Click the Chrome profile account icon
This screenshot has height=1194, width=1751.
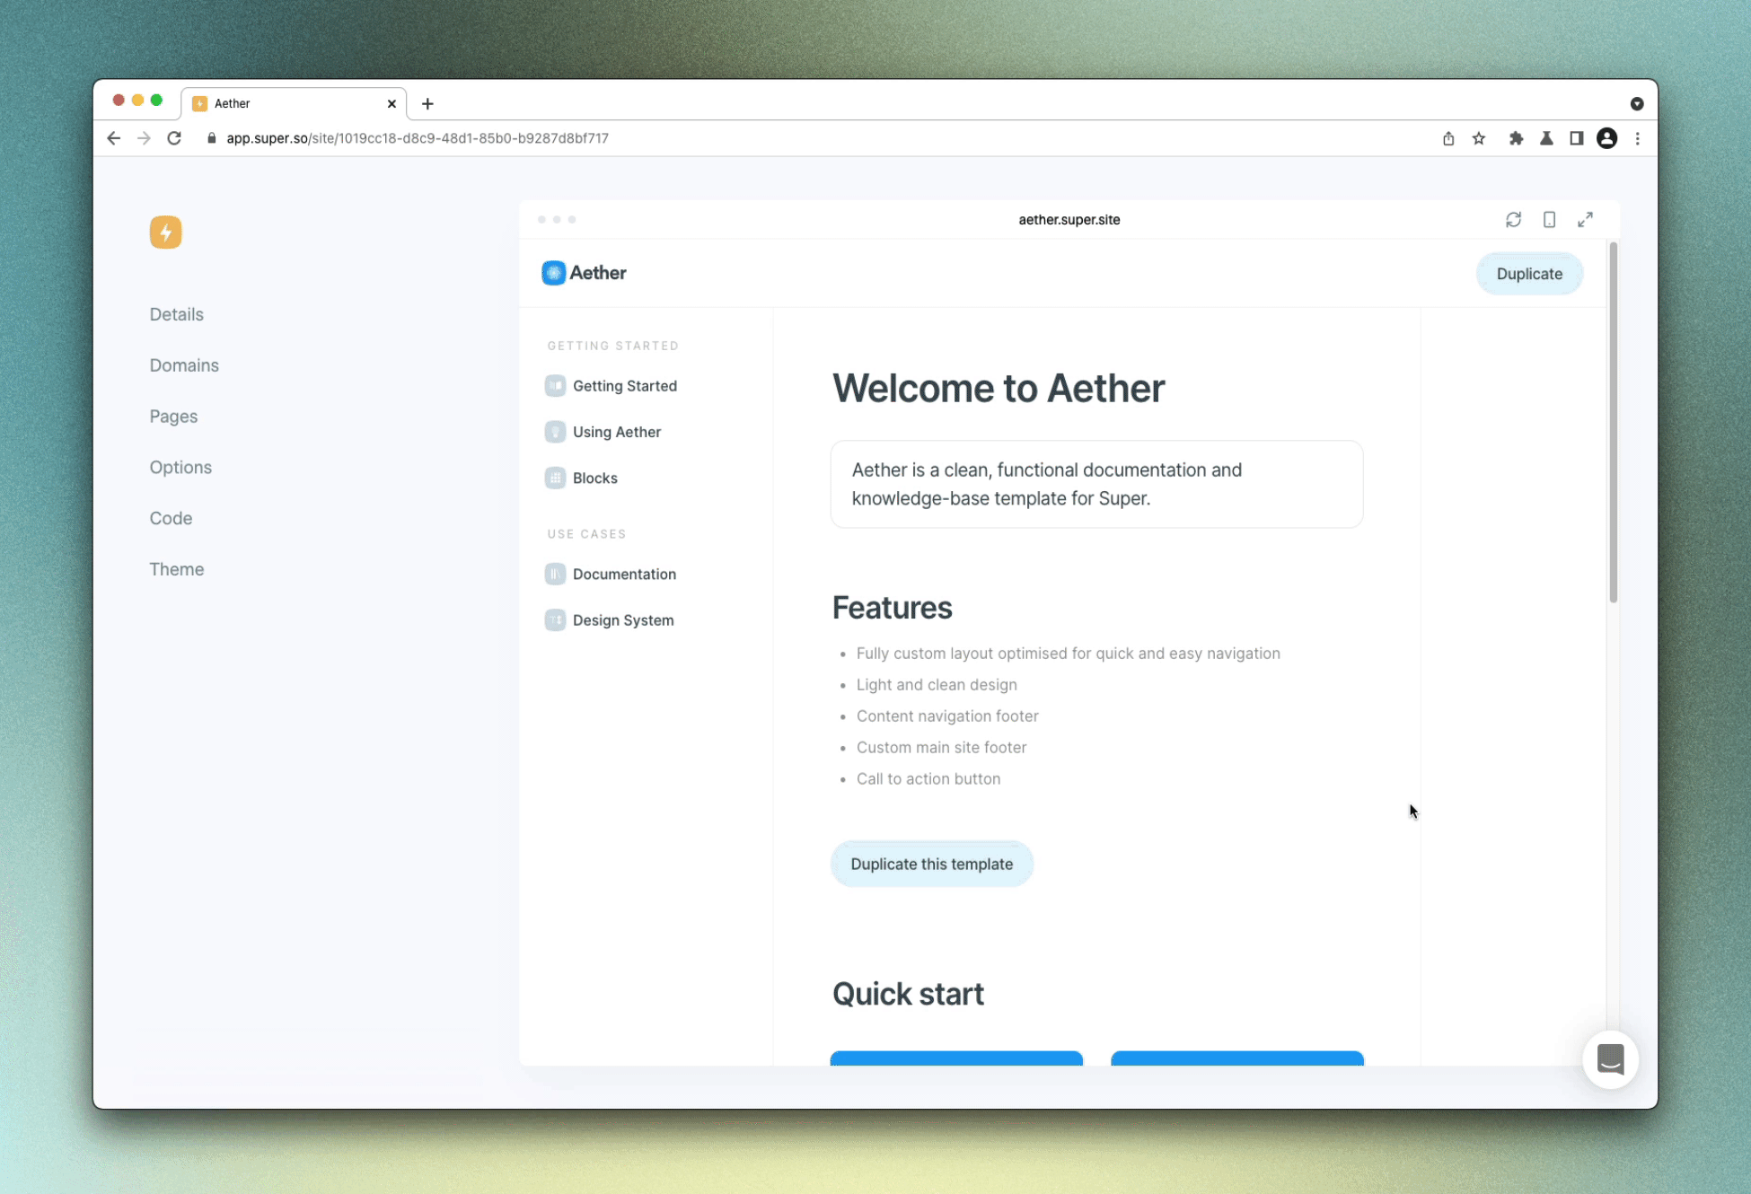point(1606,138)
